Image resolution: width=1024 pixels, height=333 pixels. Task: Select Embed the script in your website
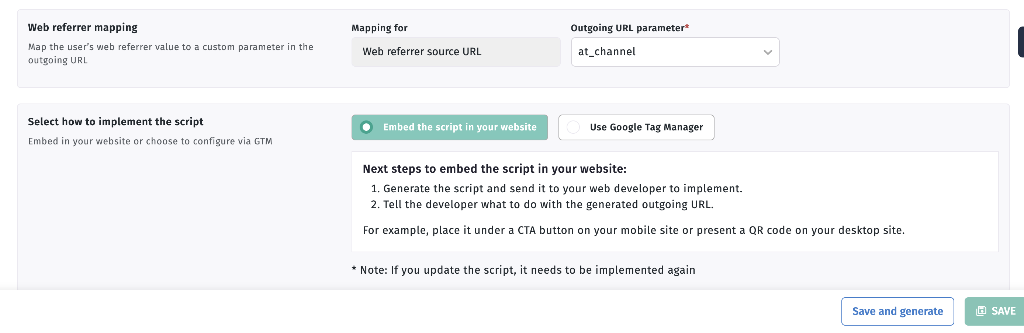tap(450, 127)
